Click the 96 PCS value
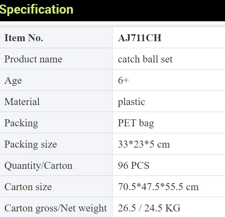 point(133,165)
